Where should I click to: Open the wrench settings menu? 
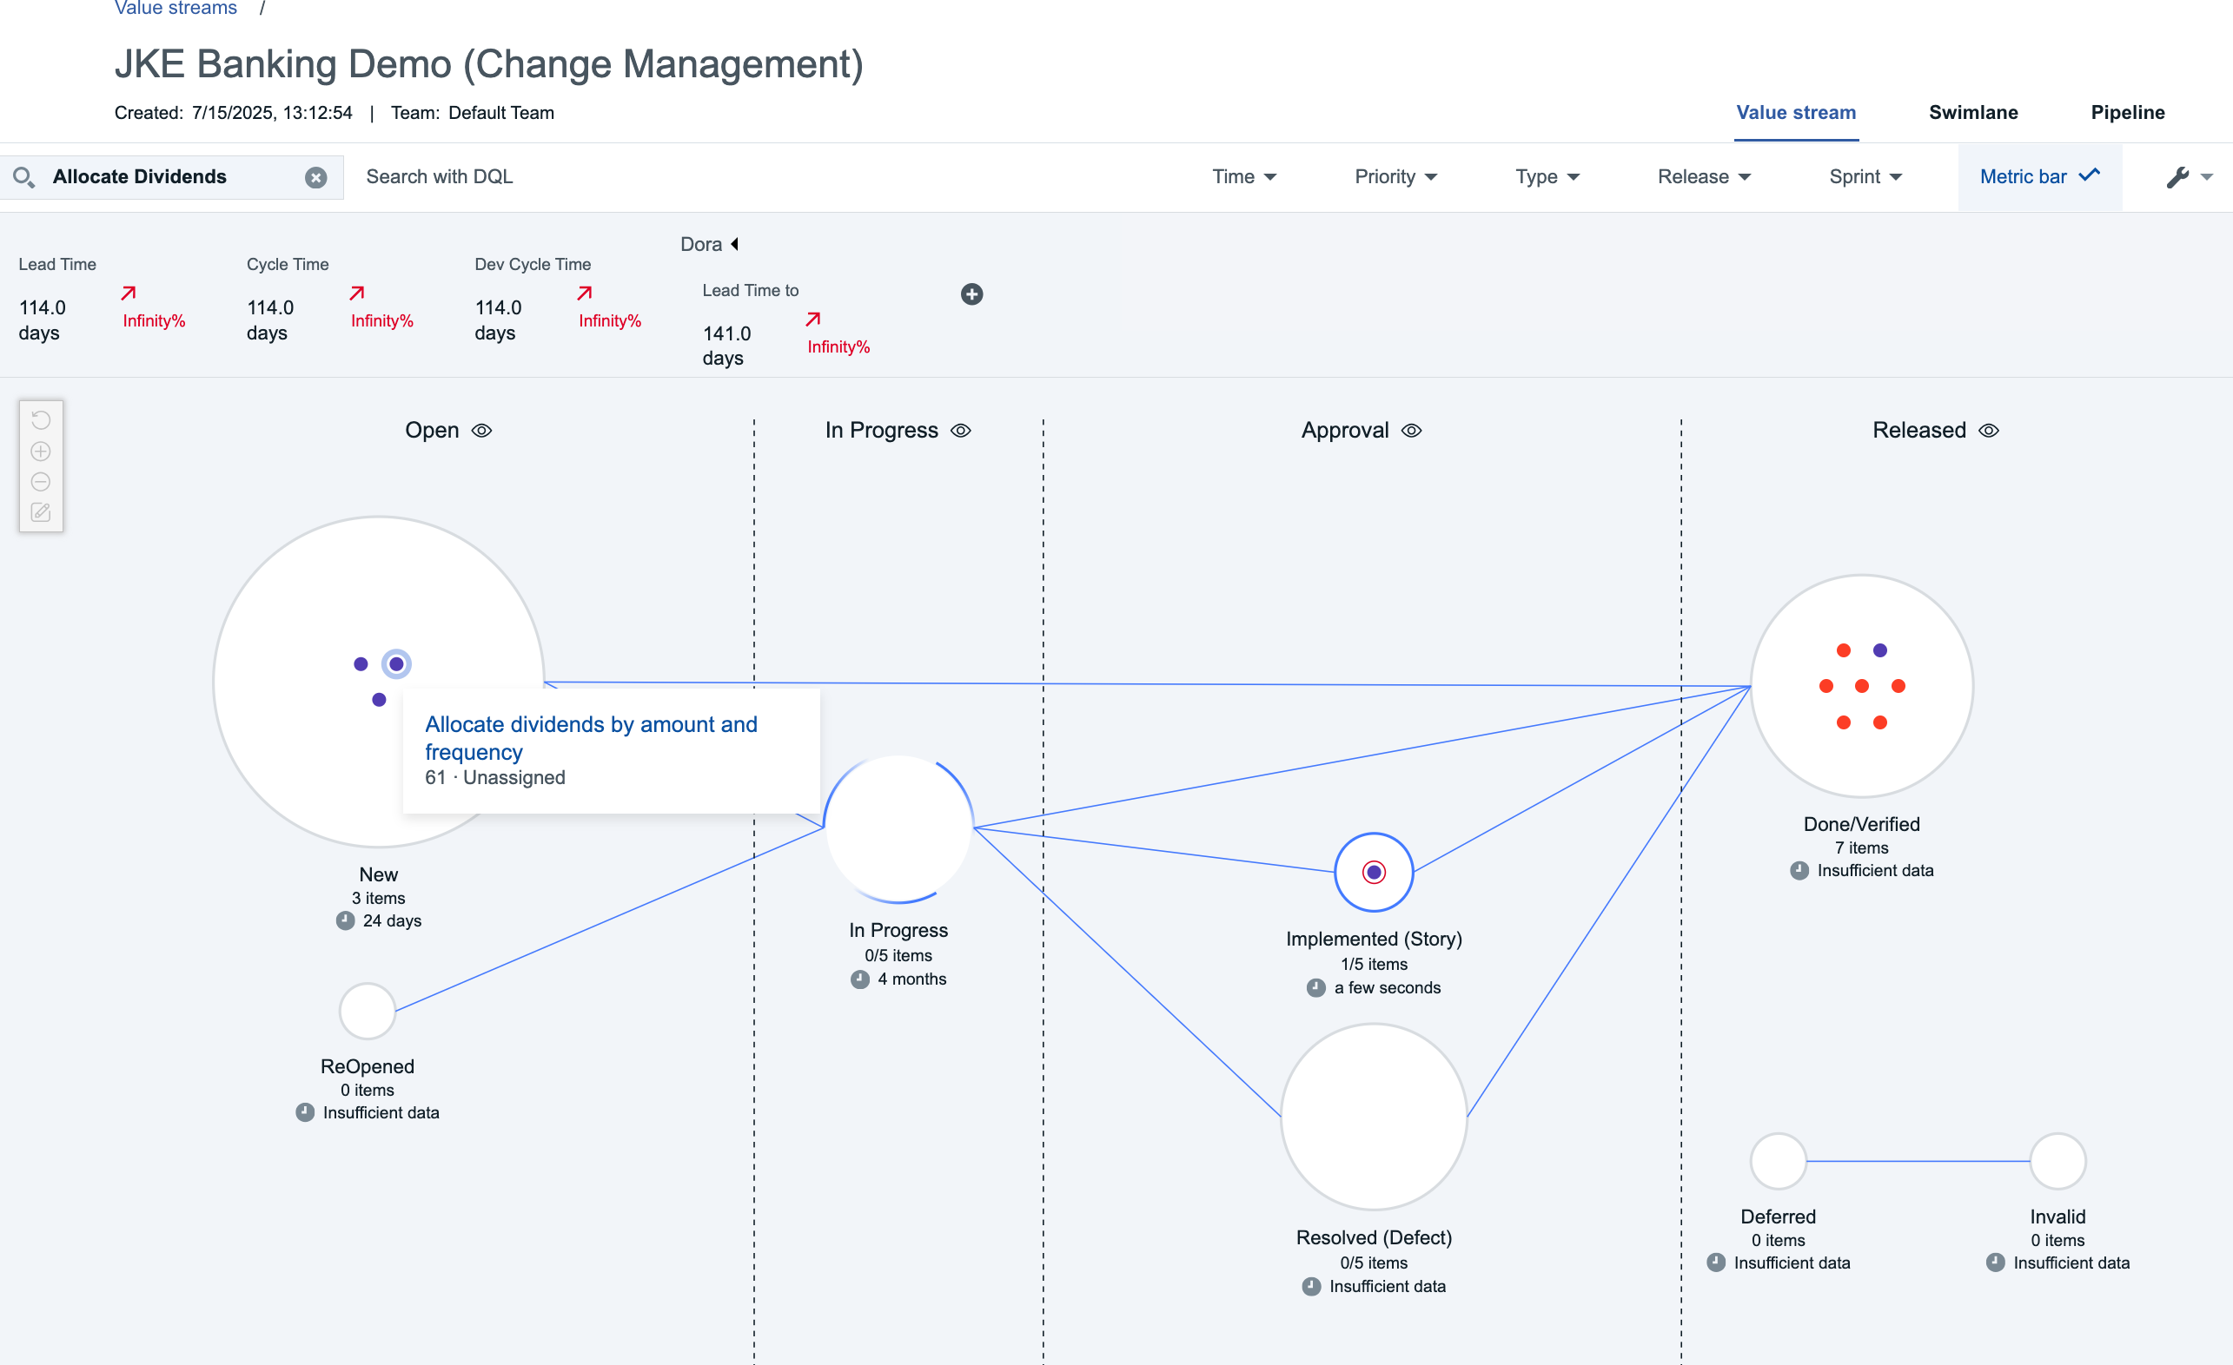coord(2189,176)
